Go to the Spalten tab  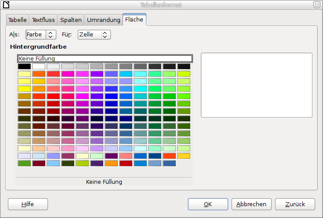pyautogui.click(x=71, y=20)
